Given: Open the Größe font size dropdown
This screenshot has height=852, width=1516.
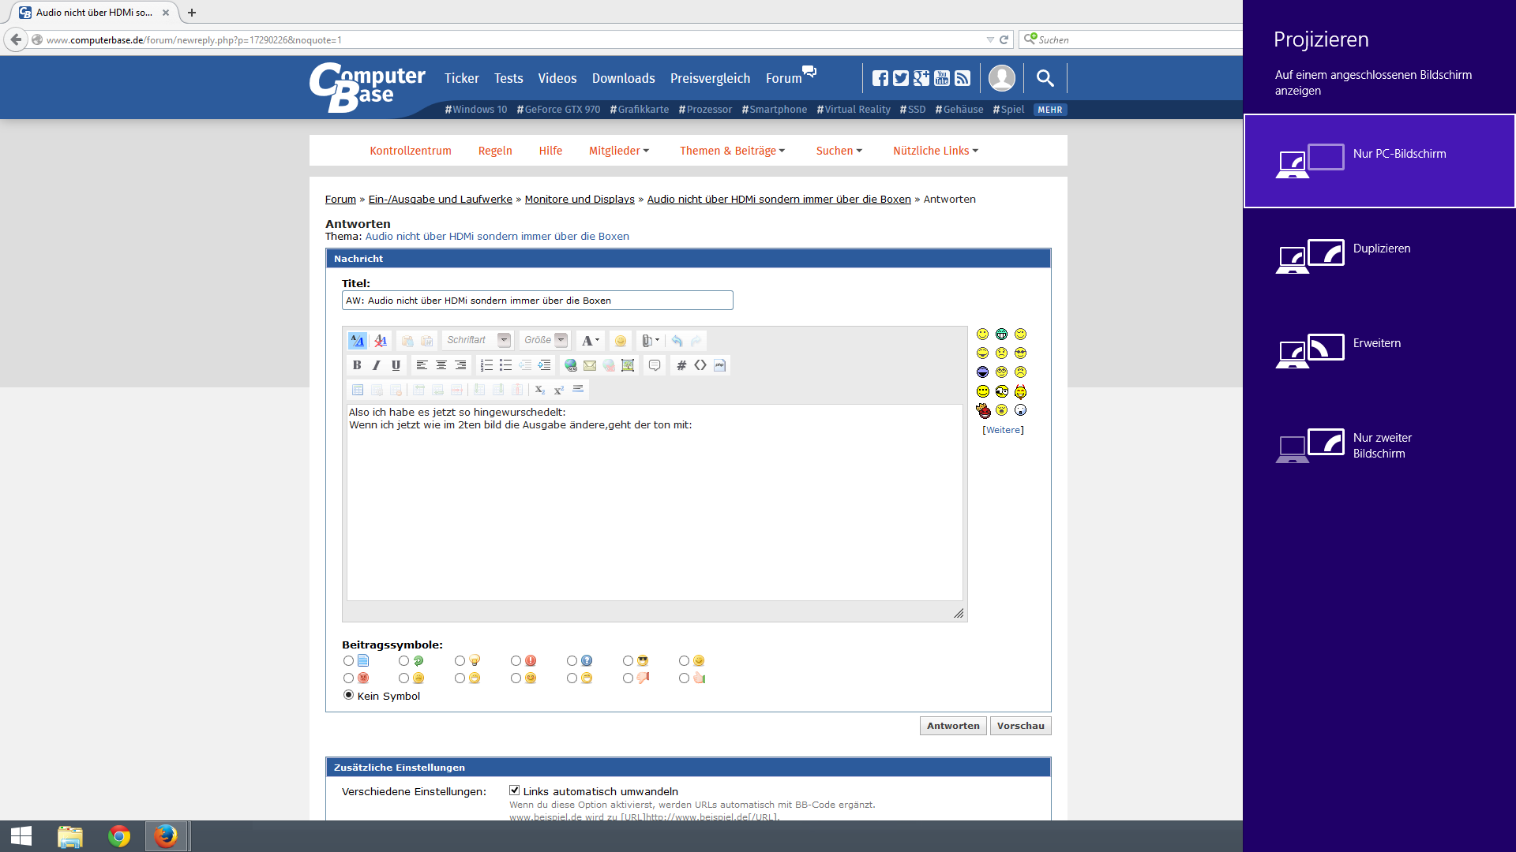Looking at the screenshot, I should (x=561, y=340).
